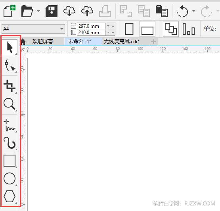This screenshot has width=220, height=211.
Task: Switch to the 无线麦克风.cdr tab
Action: (122, 41)
